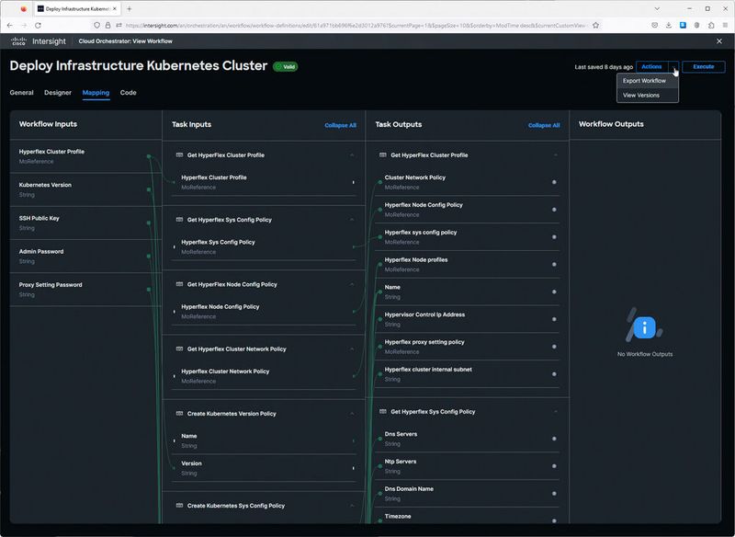Click Hyperflex Cluster Network Policy task input row
Viewport: 735px width, 537px height.
[x=264, y=376]
